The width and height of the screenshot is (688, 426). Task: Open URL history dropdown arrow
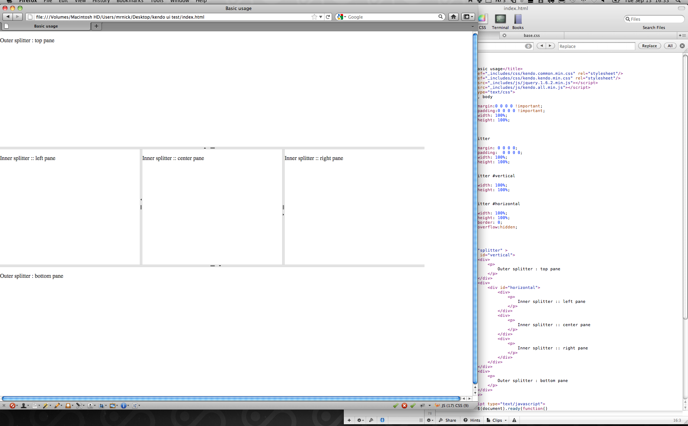coord(321,17)
